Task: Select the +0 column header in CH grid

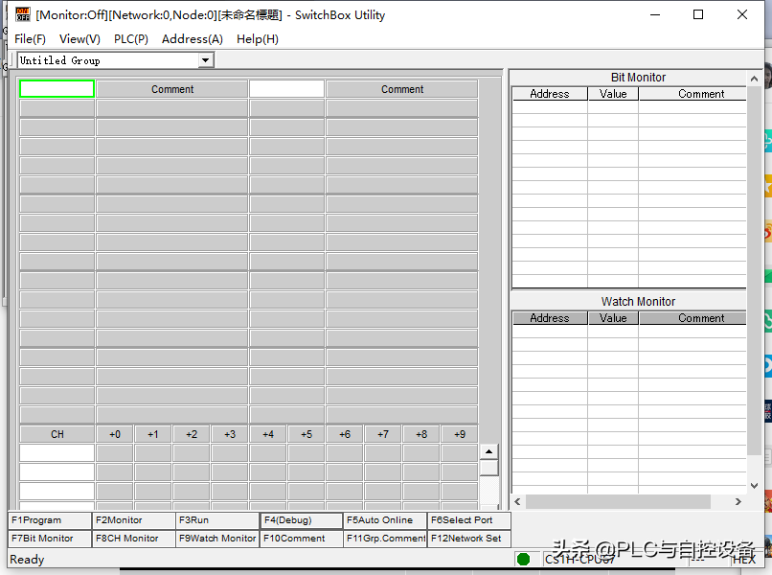Action: point(115,434)
